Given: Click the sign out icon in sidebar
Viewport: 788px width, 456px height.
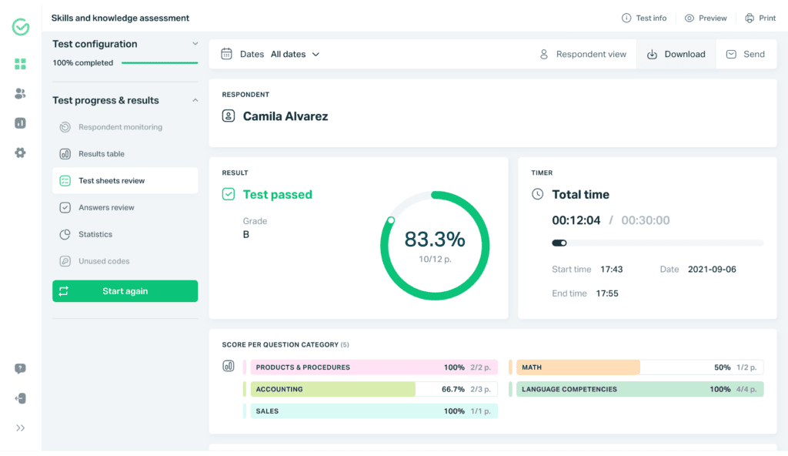Looking at the screenshot, I should pyautogui.click(x=21, y=398).
